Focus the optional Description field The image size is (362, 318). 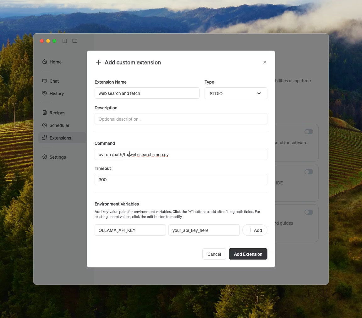pyautogui.click(x=181, y=119)
